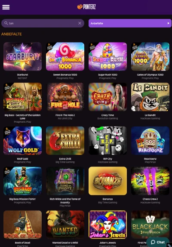This screenshot has height=247, width=172.
Task: Open Sweet Bonanza 1000 game tile
Action: [x=65, y=56]
